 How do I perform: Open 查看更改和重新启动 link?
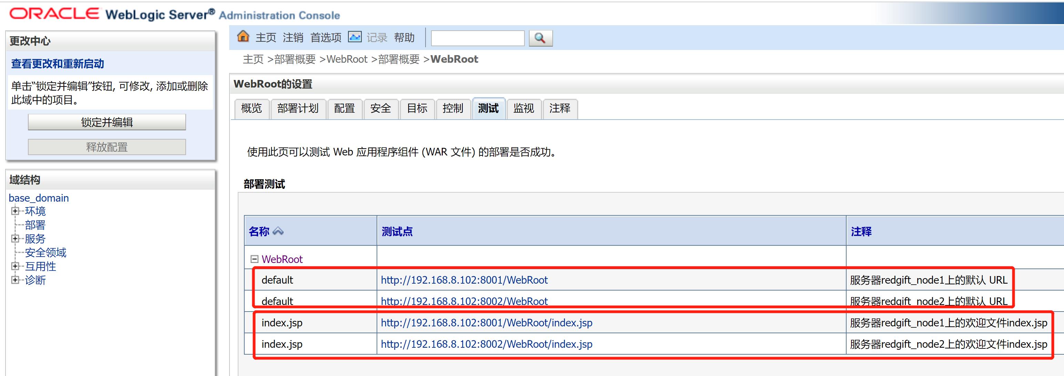point(58,64)
